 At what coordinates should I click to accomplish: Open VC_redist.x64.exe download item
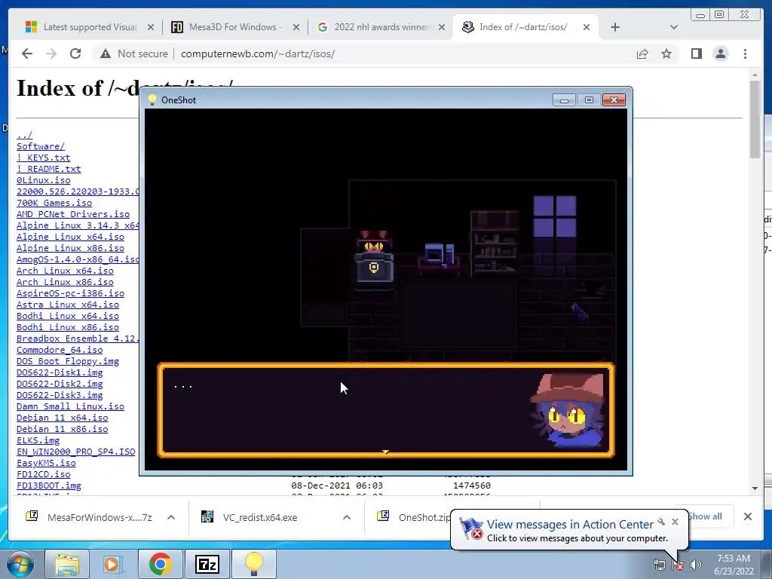tap(250, 517)
